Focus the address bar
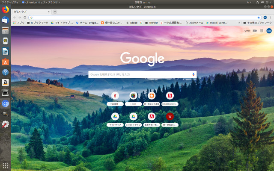This screenshot has width=274, height=171. coord(145,18)
